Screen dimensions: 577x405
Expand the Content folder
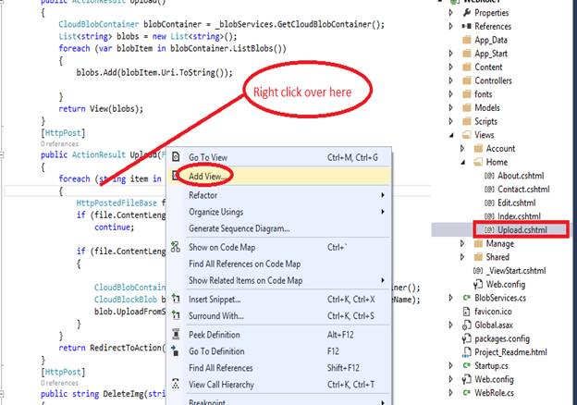point(451,67)
